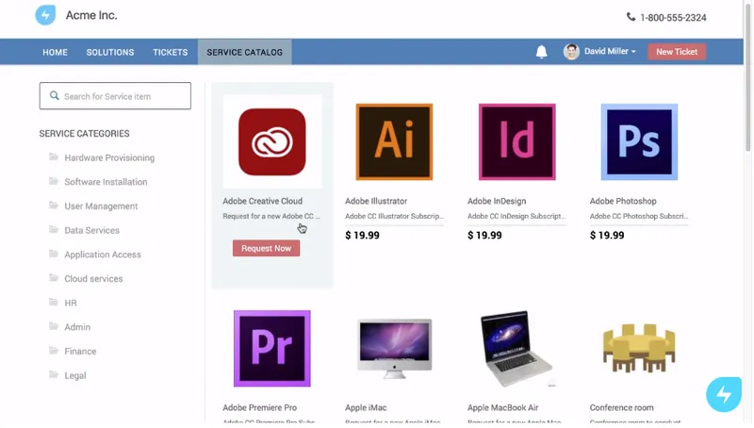
Task: Focus the Search for Service item field
Action: [x=115, y=96]
